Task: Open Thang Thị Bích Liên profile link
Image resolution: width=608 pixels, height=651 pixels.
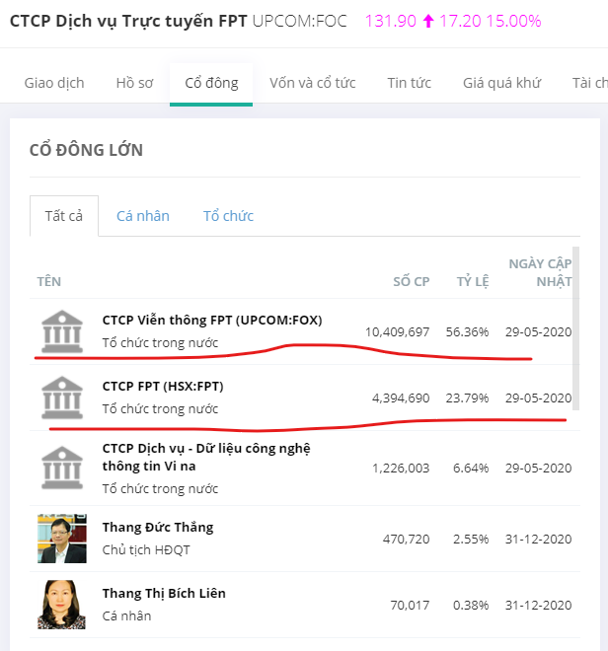Action: coord(164,593)
